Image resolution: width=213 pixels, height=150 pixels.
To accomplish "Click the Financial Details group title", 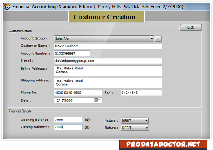I will (x=20, y=111).
